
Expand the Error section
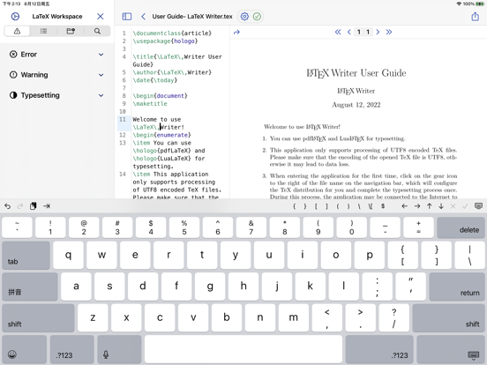56,55
